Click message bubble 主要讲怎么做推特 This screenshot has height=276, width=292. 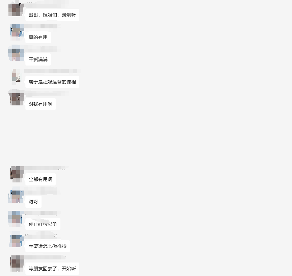[48, 246]
